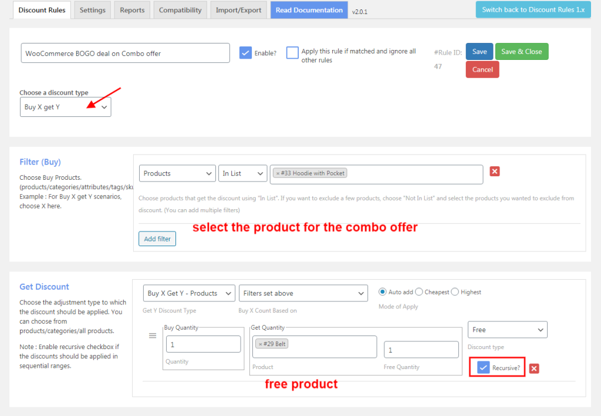Enable the Recursive checkbox

(484, 367)
